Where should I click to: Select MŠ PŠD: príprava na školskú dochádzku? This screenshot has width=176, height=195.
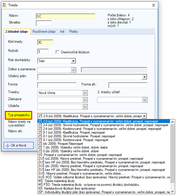[x=104, y=185]
